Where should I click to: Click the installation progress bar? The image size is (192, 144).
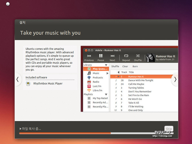(96, 133)
